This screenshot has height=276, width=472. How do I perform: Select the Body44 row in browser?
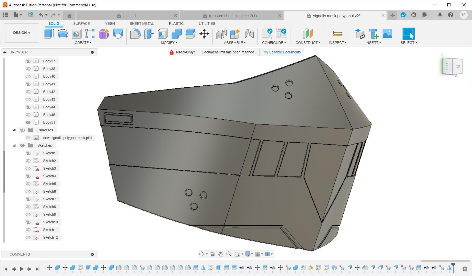[49, 107]
